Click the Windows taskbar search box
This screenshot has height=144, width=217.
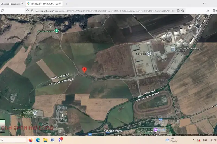point(13,140)
